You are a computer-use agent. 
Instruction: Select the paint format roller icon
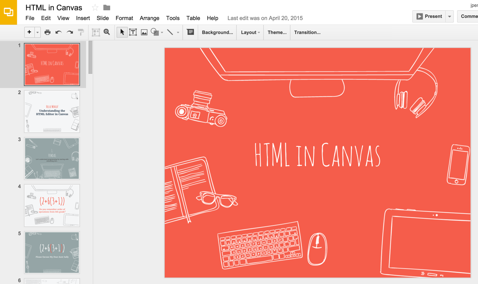[81, 32]
